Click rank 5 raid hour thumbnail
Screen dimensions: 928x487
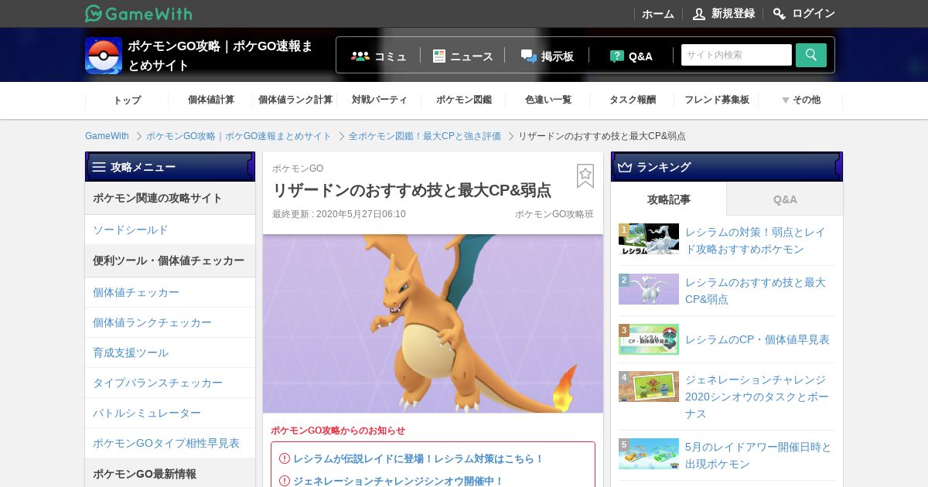coord(649,454)
